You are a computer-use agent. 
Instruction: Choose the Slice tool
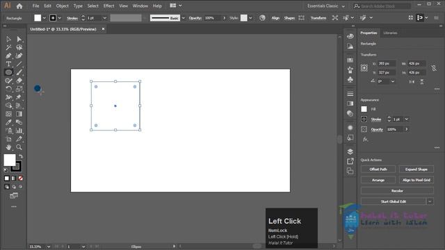[x=19, y=139]
